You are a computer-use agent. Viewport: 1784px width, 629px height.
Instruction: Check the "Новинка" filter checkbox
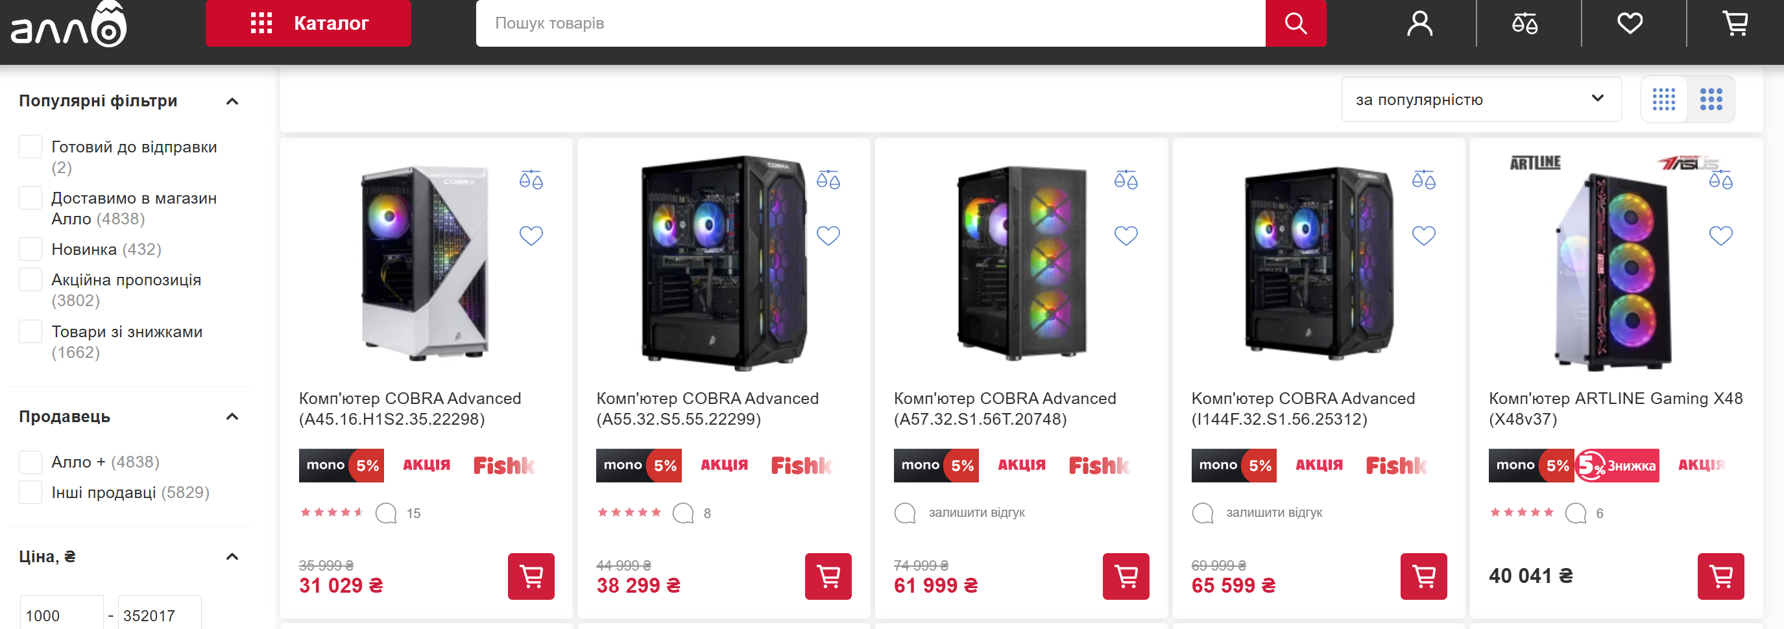(x=30, y=249)
